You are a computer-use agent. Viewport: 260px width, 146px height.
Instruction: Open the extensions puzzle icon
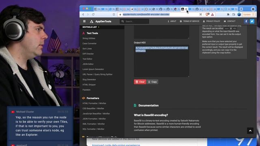coord(228,15)
